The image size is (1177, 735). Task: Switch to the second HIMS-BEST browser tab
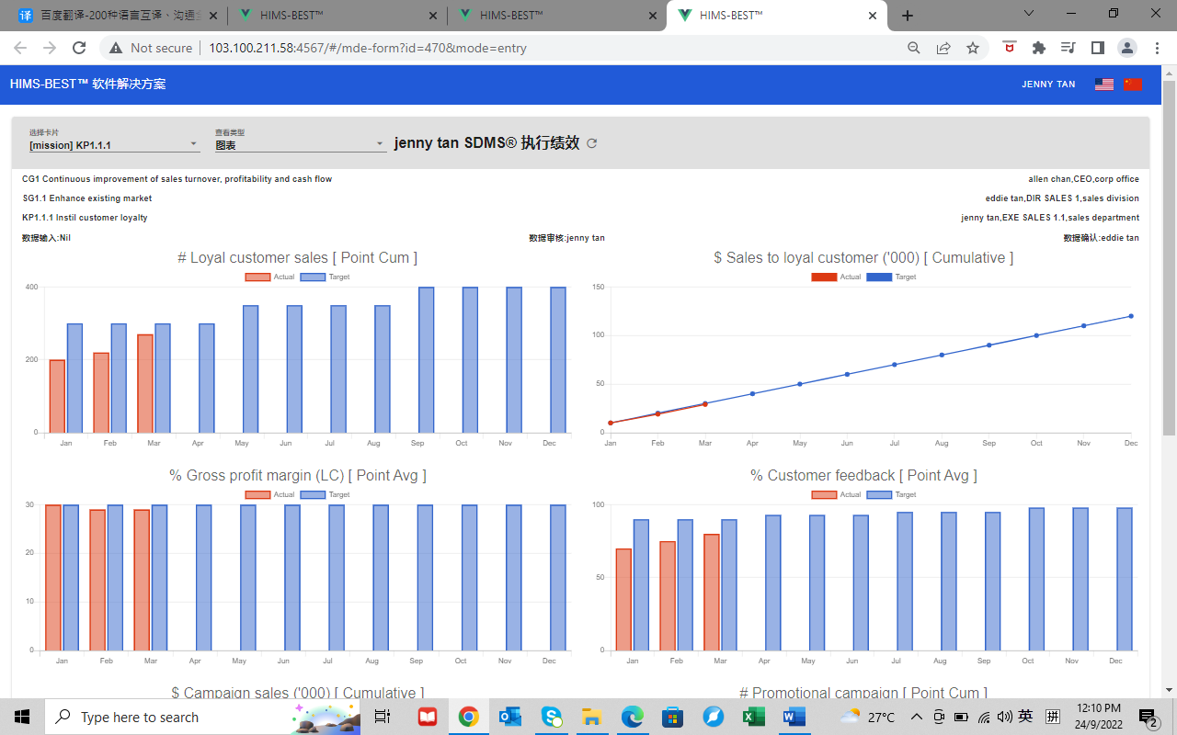click(552, 16)
